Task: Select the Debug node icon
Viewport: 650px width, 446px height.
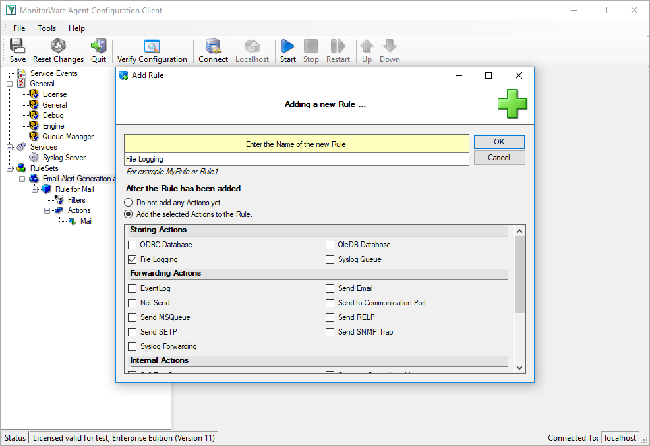Action: [x=34, y=115]
